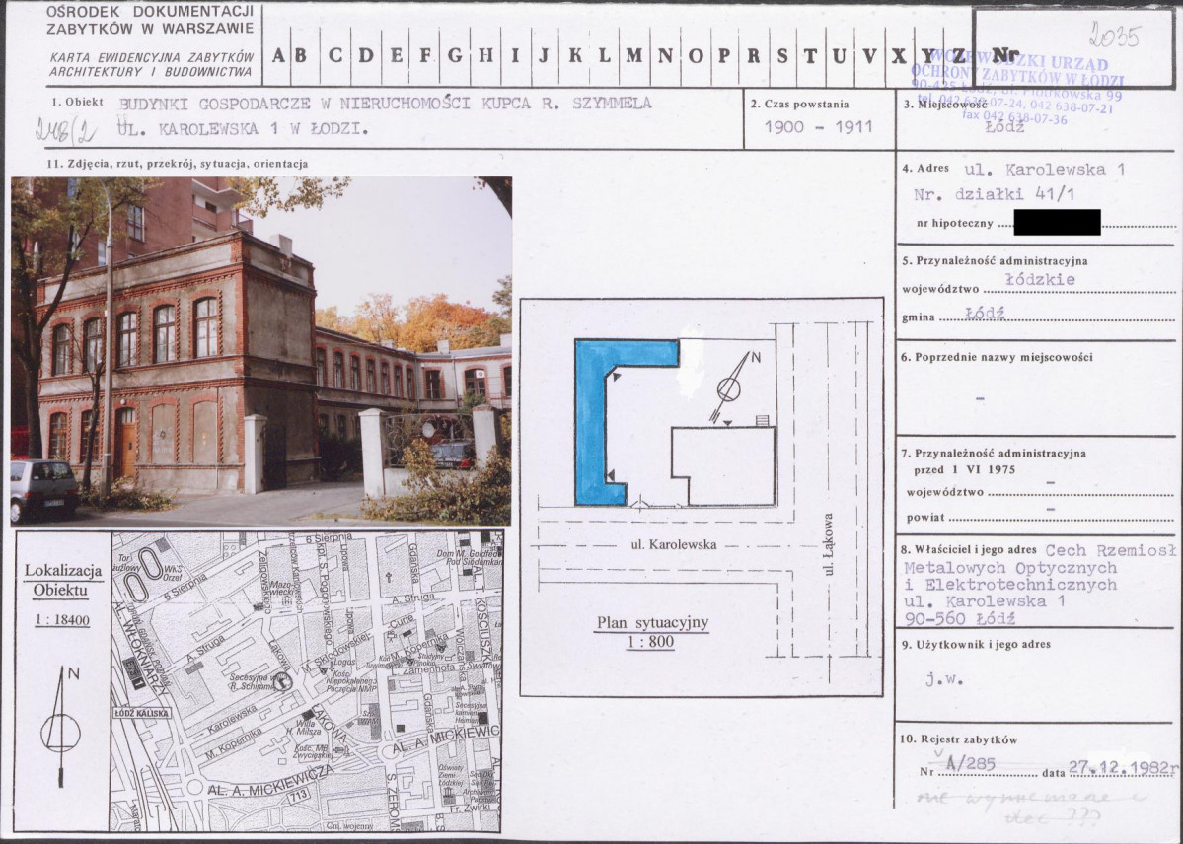1183x844 pixels.
Task: Click the north compass symbol on the site plan
Action: [x=730, y=387]
